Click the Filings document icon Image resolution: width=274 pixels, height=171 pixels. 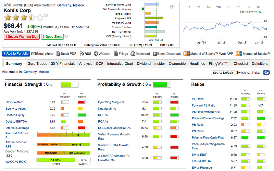click(116, 54)
